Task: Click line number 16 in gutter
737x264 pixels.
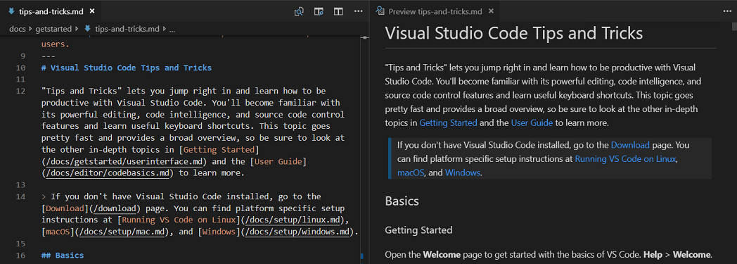Action: point(20,256)
